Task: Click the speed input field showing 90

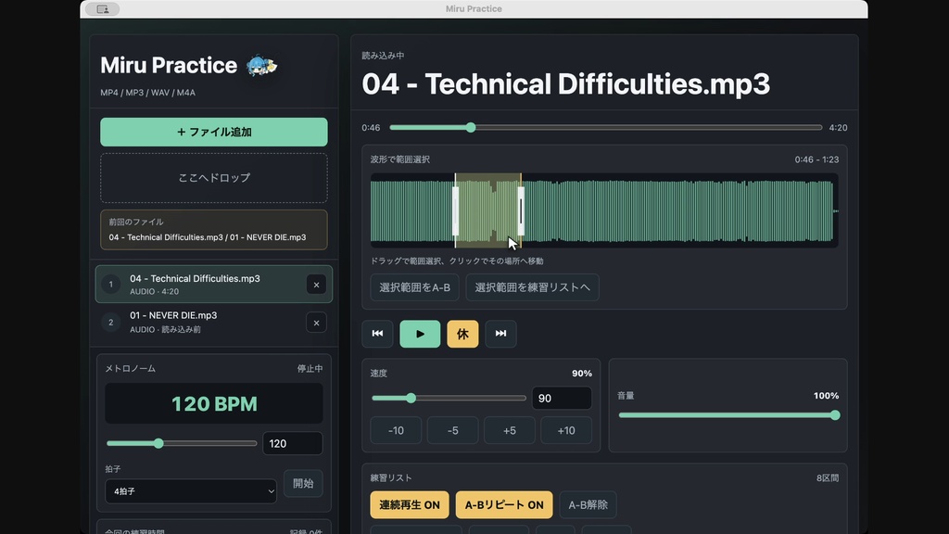Action: (562, 399)
